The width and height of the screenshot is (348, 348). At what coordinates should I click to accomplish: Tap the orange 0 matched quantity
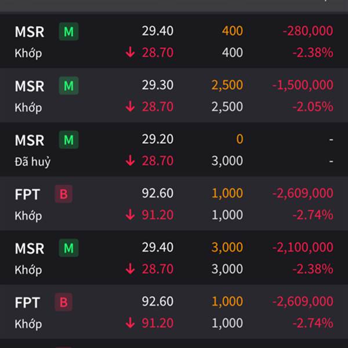(240, 139)
